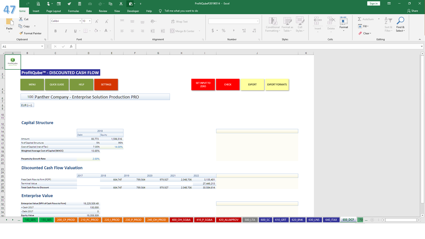This screenshot has width=425, height=239.
Task: Open the Calibri font name dropdown
Action: pyautogui.click(x=80, y=21)
